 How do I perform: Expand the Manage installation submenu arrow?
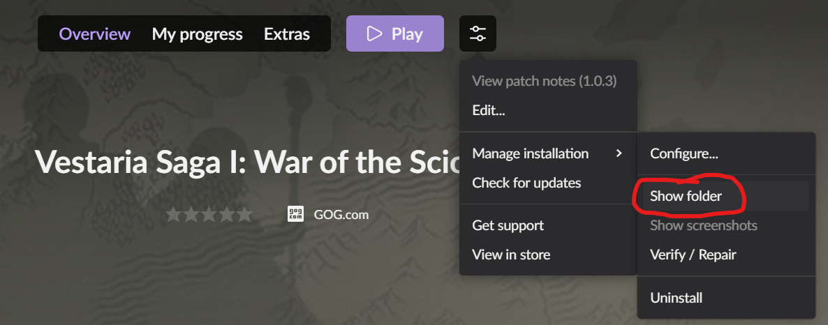(619, 153)
